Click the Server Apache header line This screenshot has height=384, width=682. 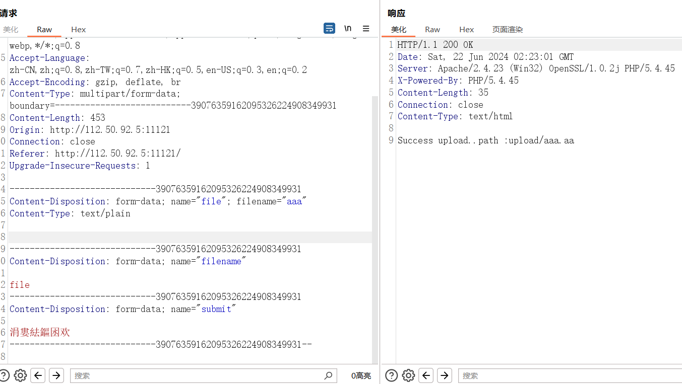[536, 68]
